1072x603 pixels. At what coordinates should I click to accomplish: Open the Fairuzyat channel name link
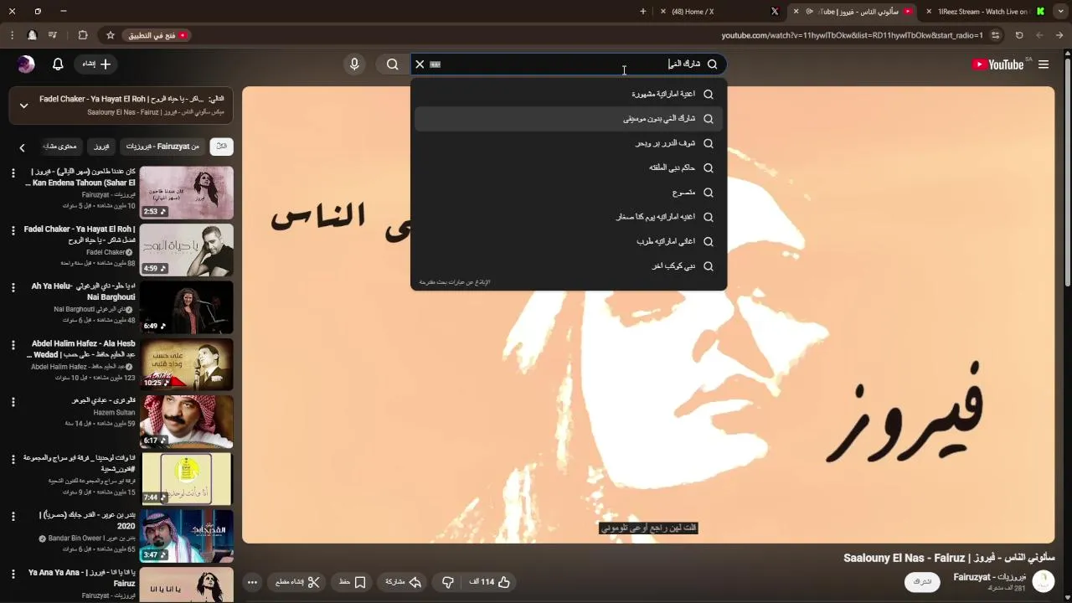click(x=990, y=577)
